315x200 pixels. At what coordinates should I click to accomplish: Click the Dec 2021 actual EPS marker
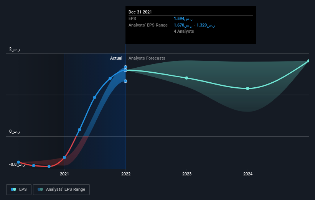(125, 70)
